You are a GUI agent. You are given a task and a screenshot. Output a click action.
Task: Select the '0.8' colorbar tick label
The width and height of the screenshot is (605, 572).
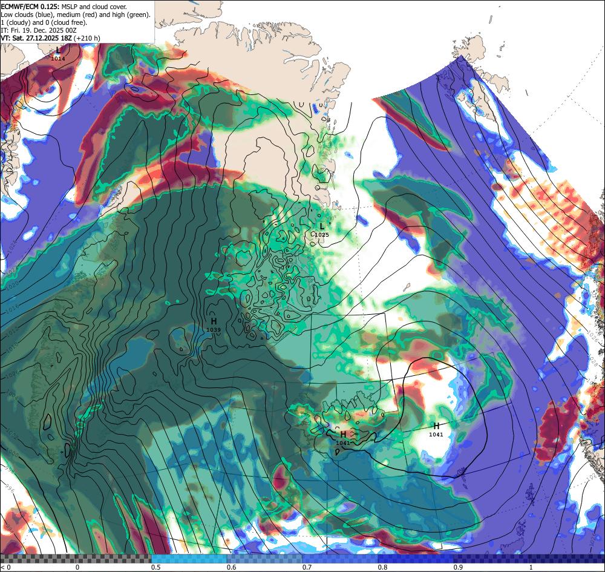click(383, 568)
